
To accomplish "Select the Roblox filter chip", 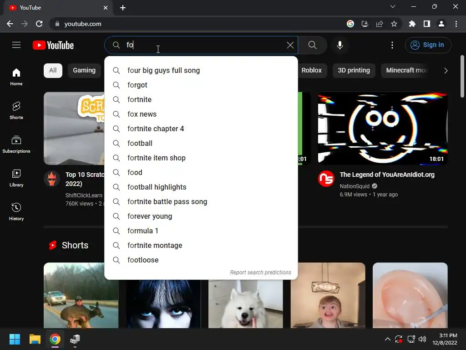I will 311,71.
